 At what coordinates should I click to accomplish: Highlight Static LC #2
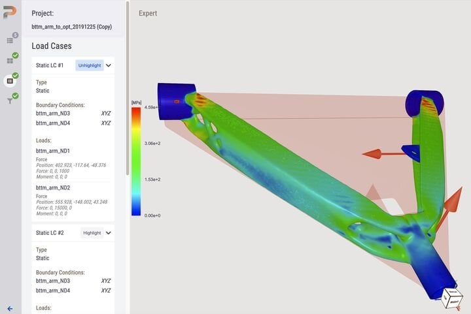(92, 232)
